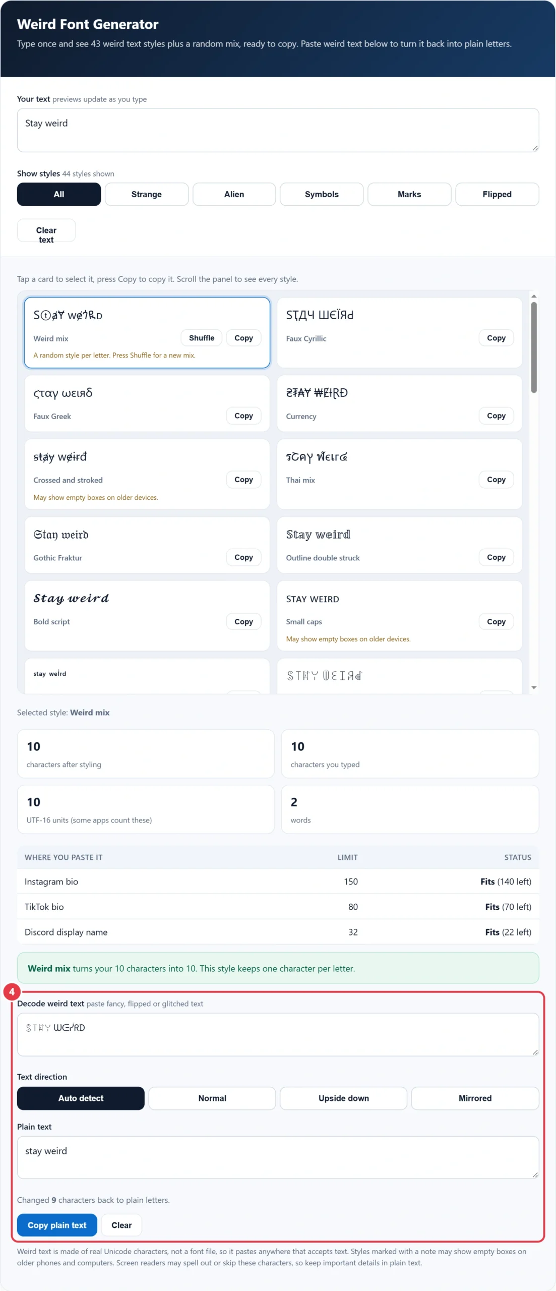Select the Bold script style card
The height and width of the screenshot is (1291, 556).
147,616
